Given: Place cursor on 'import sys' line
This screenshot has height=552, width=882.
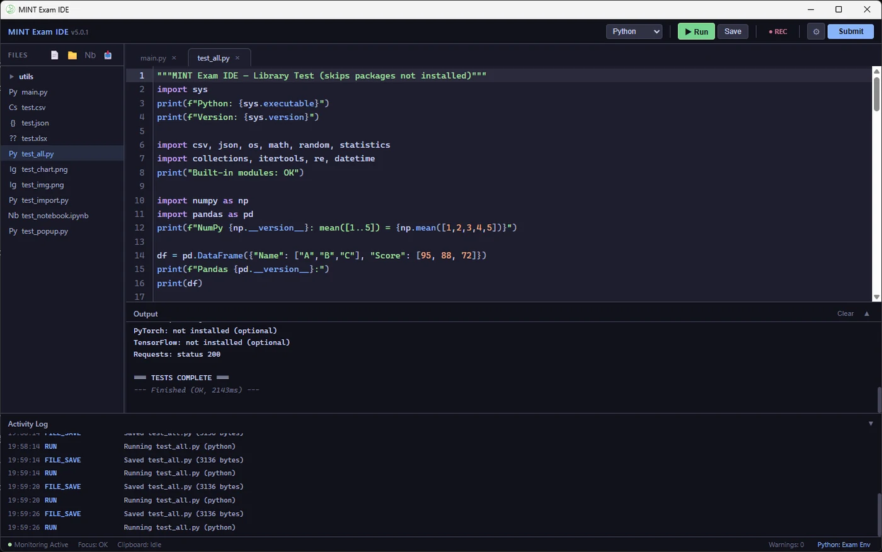Looking at the screenshot, I should click(x=182, y=89).
